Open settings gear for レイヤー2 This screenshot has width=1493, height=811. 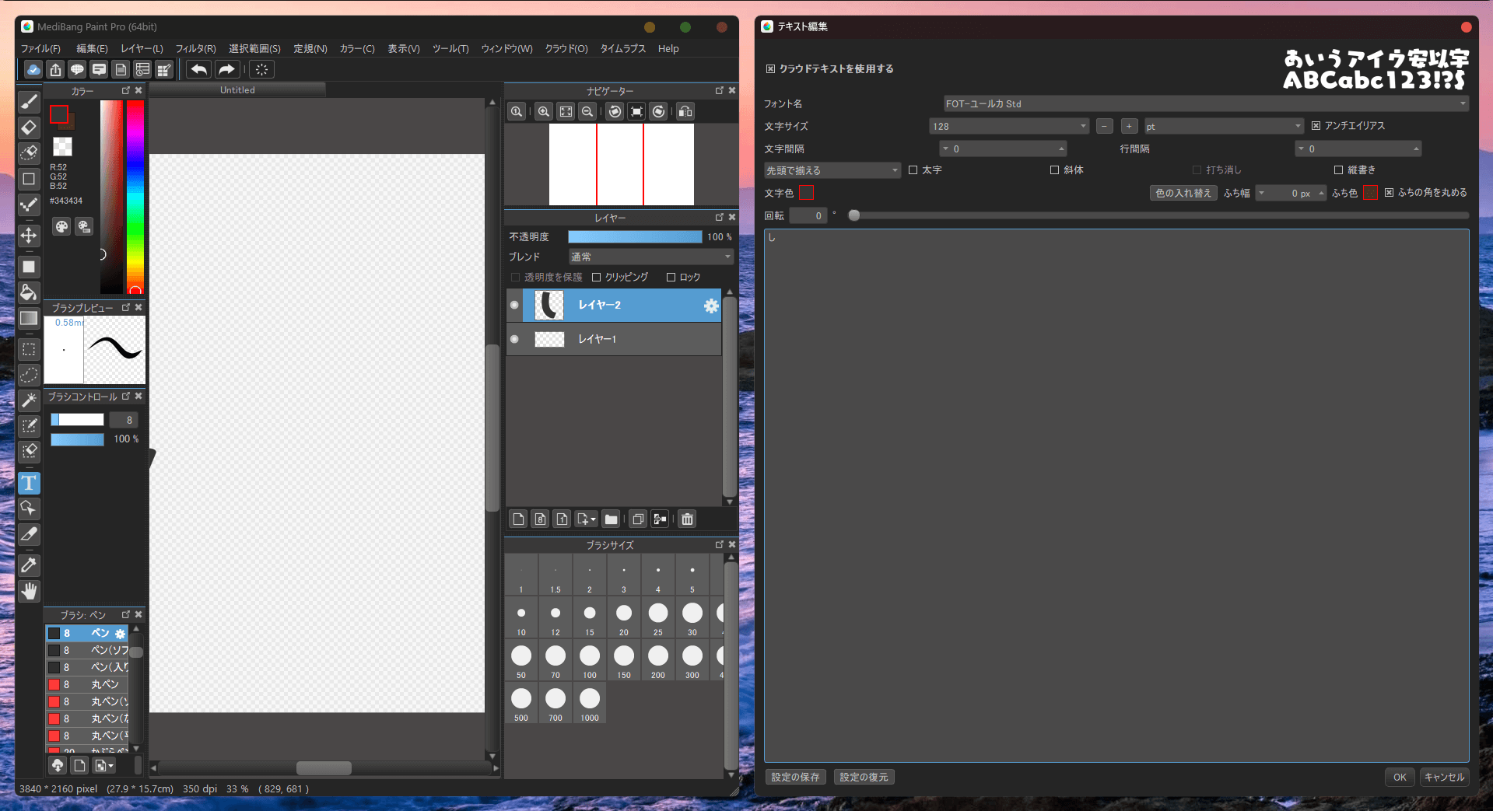coord(710,306)
